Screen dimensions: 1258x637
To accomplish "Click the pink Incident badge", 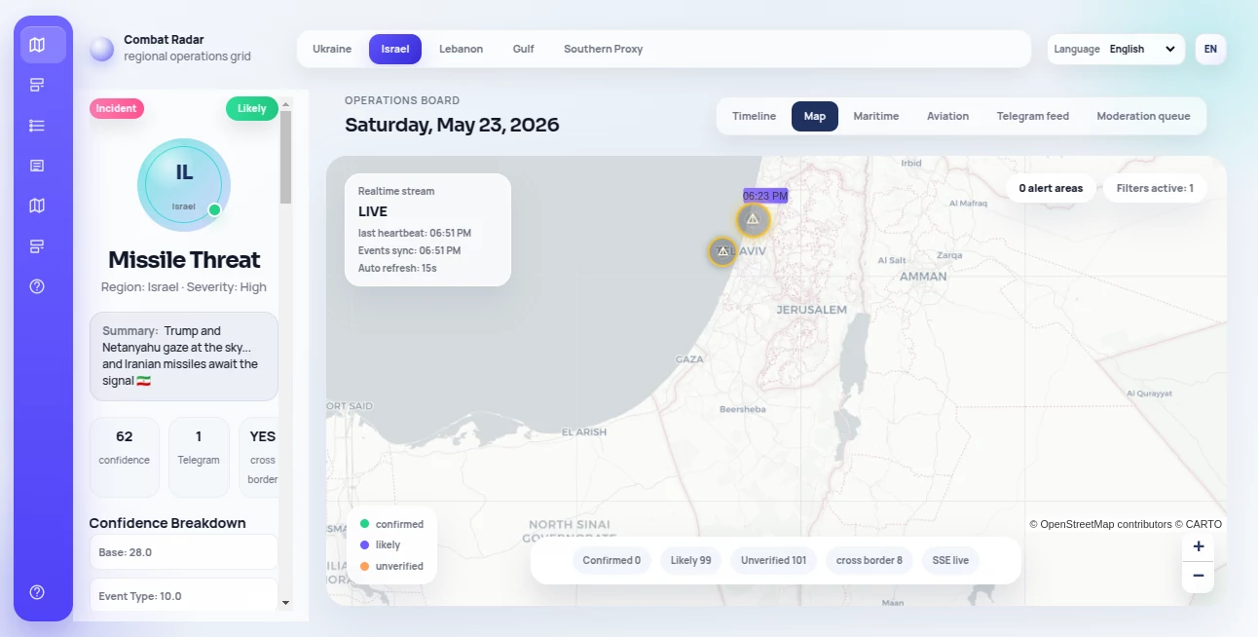I will click(x=116, y=108).
